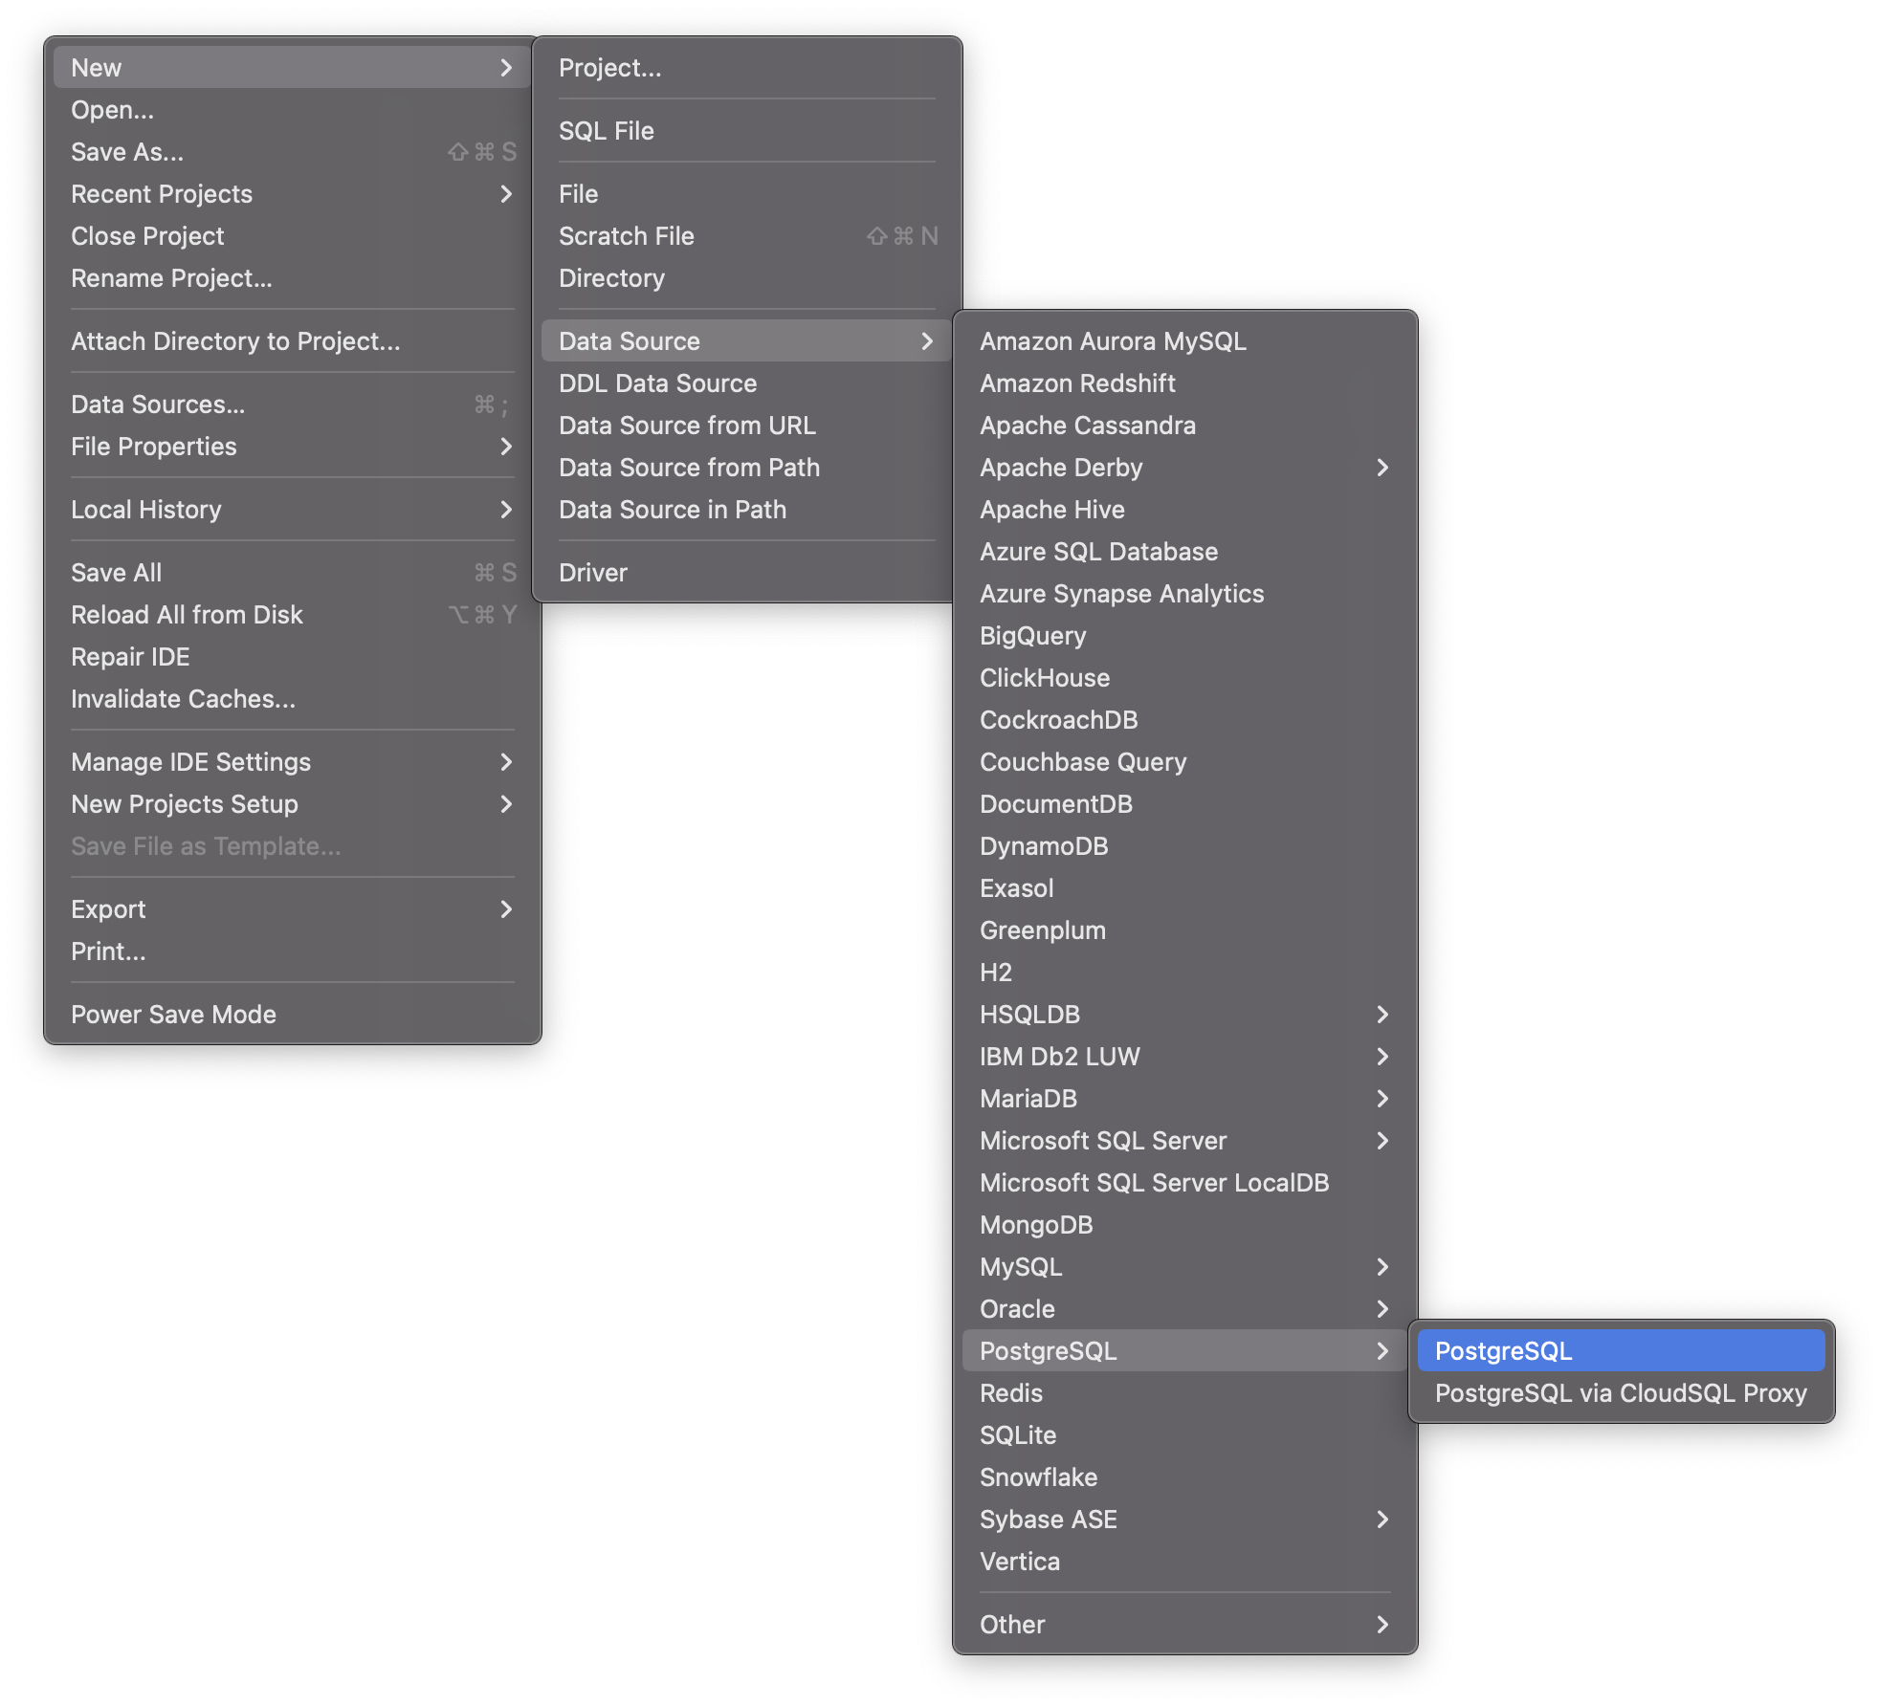Screen dimensions: 1879x1706
Task: Click the SQL File option
Action: [x=607, y=131]
